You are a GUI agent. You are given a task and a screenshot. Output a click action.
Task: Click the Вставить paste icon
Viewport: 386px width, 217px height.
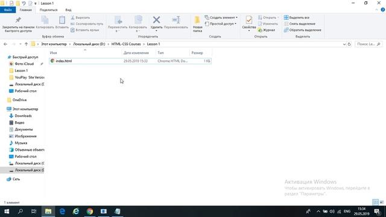[x=62, y=20]
